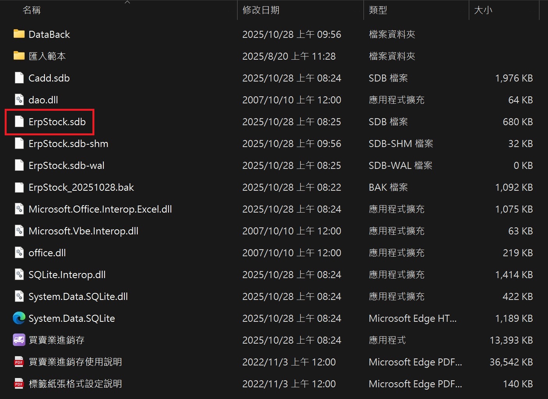Click the Cadd.sdb document icon
This screenshot has height=399, width=548.
coord(19,78)
